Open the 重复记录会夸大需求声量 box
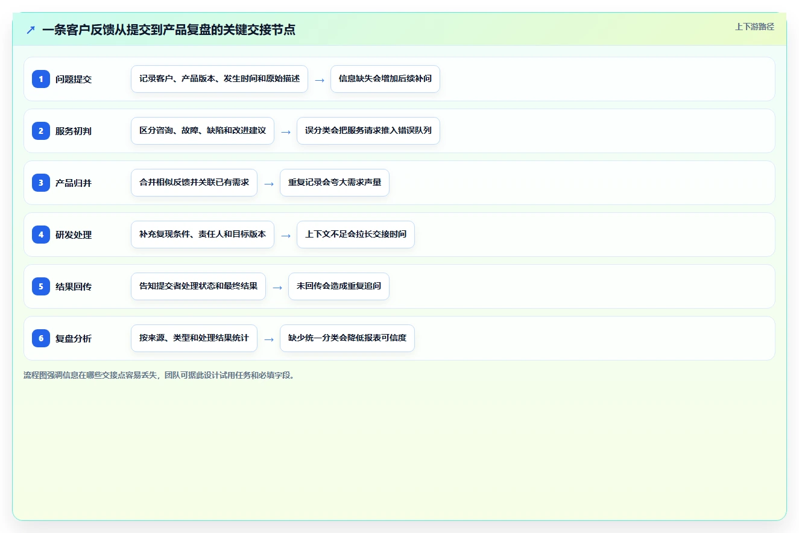Viewport: 799px width, 533px height. click(335, 183)
